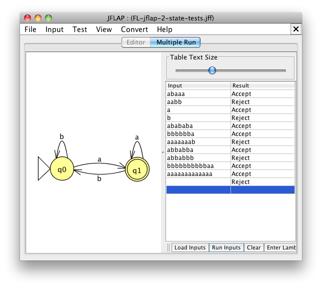Select the input cell 'abaaa'
The height and width of the screenshot is (288, 322).
(198, 94)
